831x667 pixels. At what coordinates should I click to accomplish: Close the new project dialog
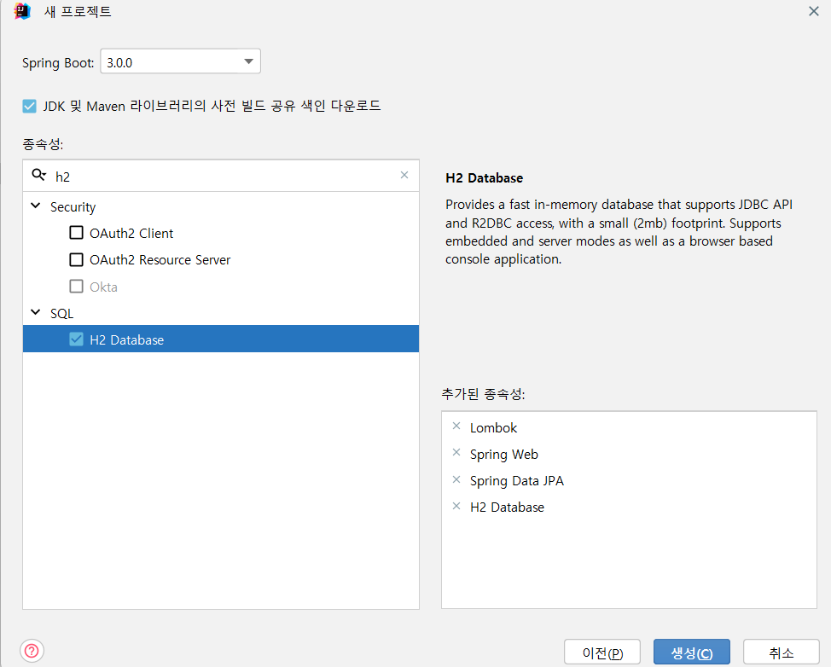coord(814,11)
